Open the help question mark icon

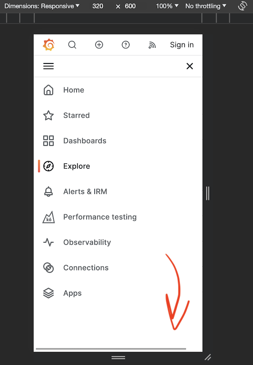coord(125,44)
